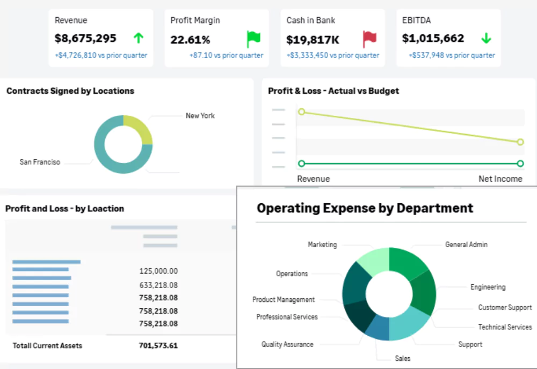Click the green up arrow in Revenue card
Viewport: 537px width, 369px height.
(139, 38)
